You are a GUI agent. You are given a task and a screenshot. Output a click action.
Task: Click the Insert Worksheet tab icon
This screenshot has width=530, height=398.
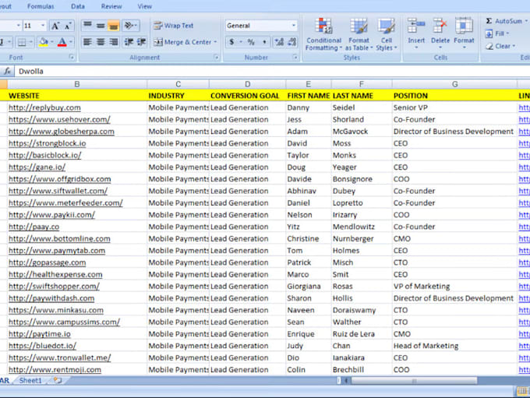coord(58,380)
